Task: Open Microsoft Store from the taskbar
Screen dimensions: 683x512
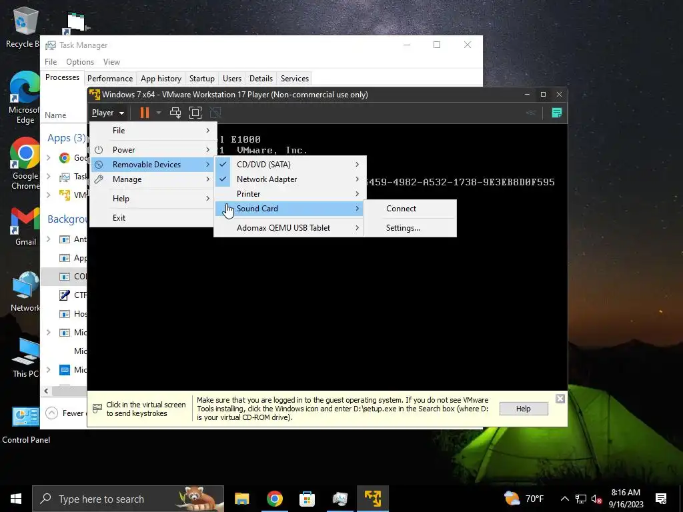Action: (307, 499)
